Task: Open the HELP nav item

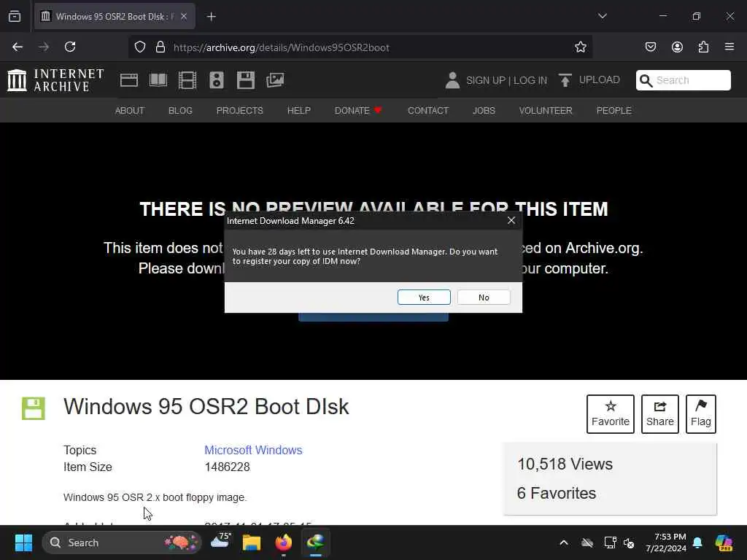Action: (x=298, y=111)
